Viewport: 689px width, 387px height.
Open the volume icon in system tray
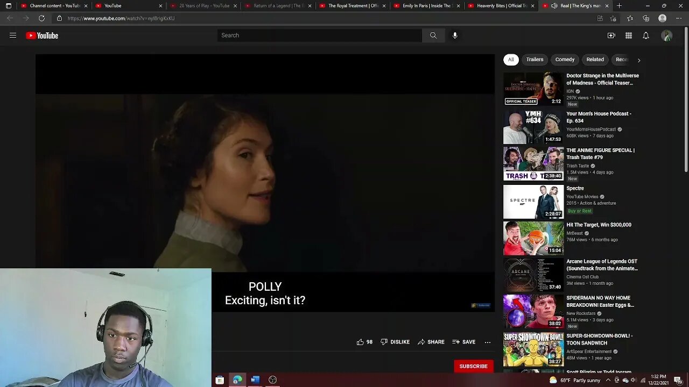coord(633,380)
